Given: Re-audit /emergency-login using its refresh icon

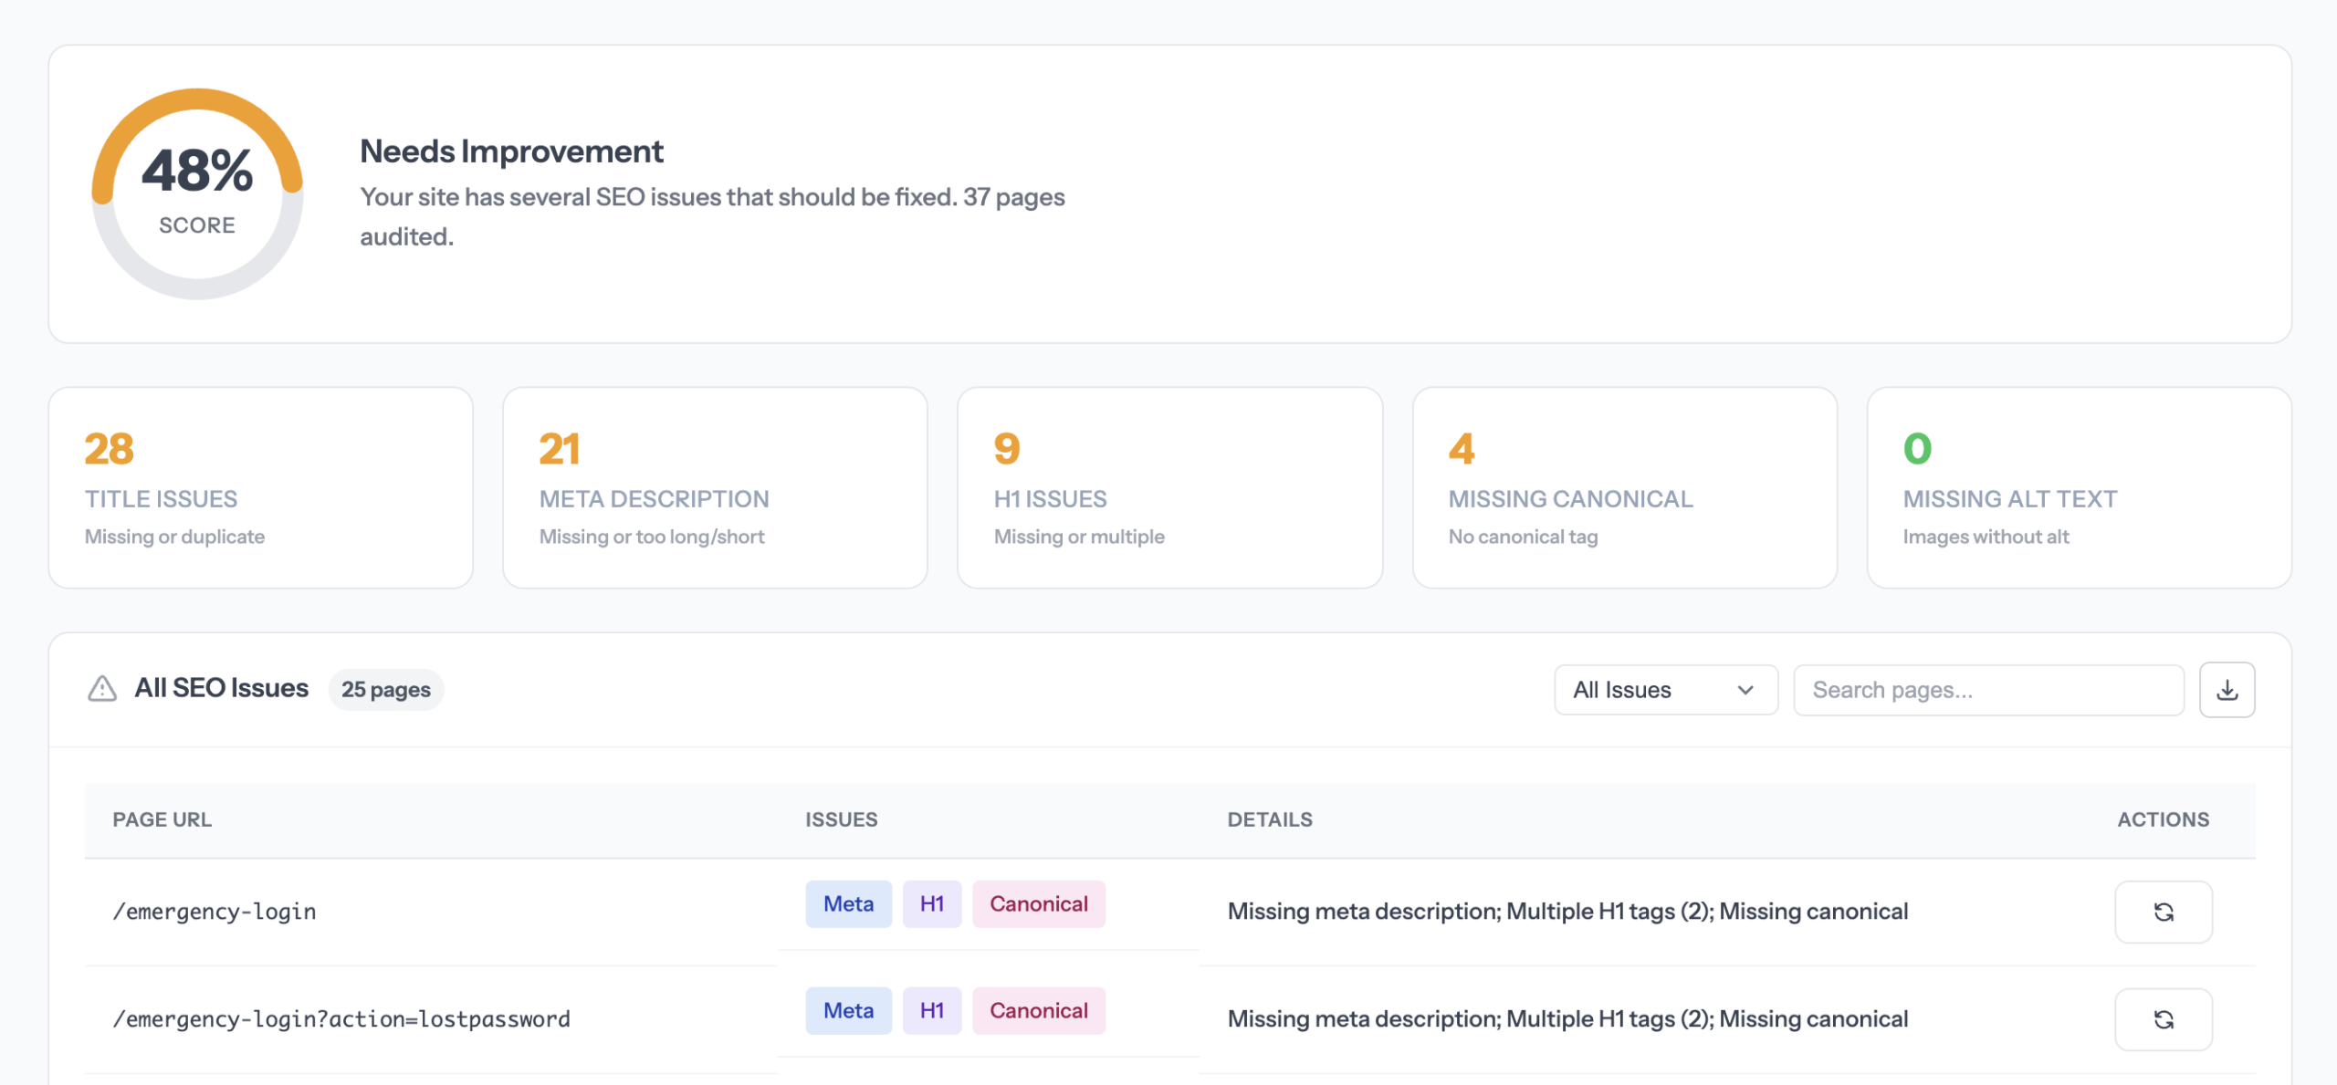Looking at the screenshot, I should click(2164, 911).
